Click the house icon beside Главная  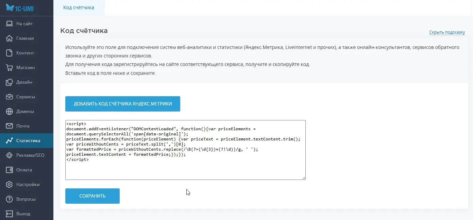tap(10, 38)
